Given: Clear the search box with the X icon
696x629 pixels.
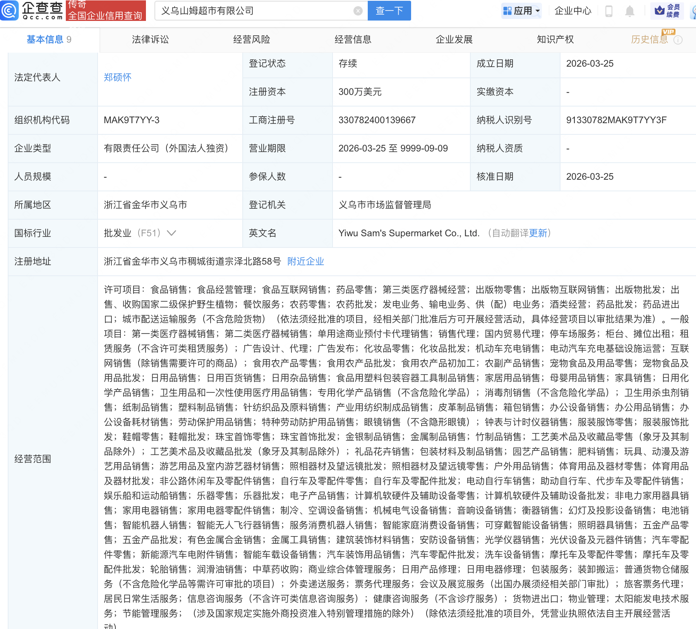Looking at the screenshot, I should (358, 11).
